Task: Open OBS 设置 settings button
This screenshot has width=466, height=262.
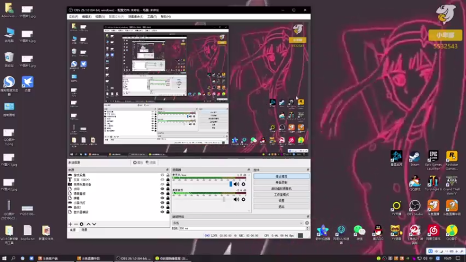Action: [x=281, y=200]
